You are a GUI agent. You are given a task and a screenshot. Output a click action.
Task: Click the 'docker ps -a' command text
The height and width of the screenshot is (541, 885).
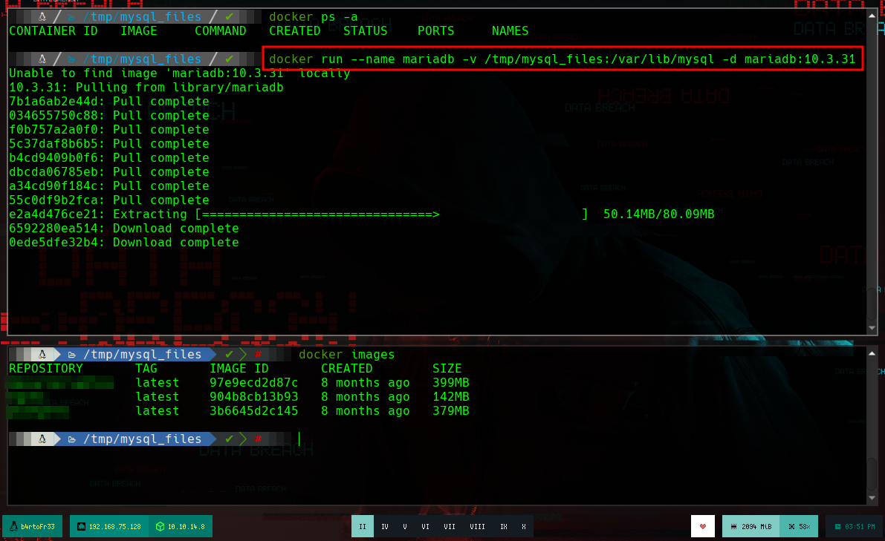314,17
